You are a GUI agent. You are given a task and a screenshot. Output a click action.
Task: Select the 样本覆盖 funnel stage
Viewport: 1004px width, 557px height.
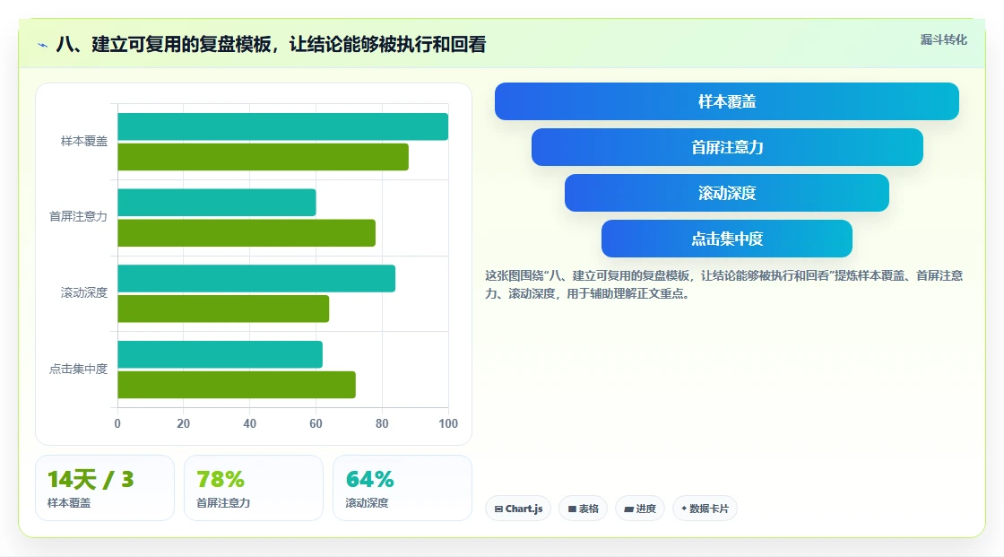tap(727, 101)
